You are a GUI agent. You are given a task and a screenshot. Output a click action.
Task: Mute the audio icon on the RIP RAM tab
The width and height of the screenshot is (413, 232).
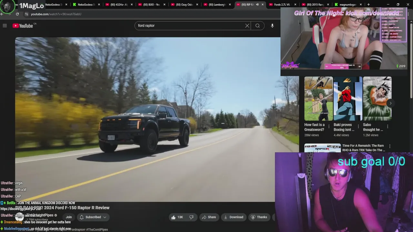(x=257, y=5)
